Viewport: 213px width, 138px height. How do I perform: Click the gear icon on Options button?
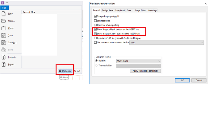pos(60,71)
